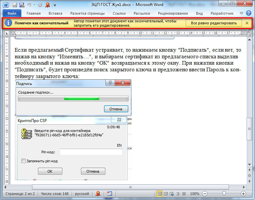The image size is (255, 200).
Task: Click Страница: 2 из 2 in status bar
Action: 20,194
